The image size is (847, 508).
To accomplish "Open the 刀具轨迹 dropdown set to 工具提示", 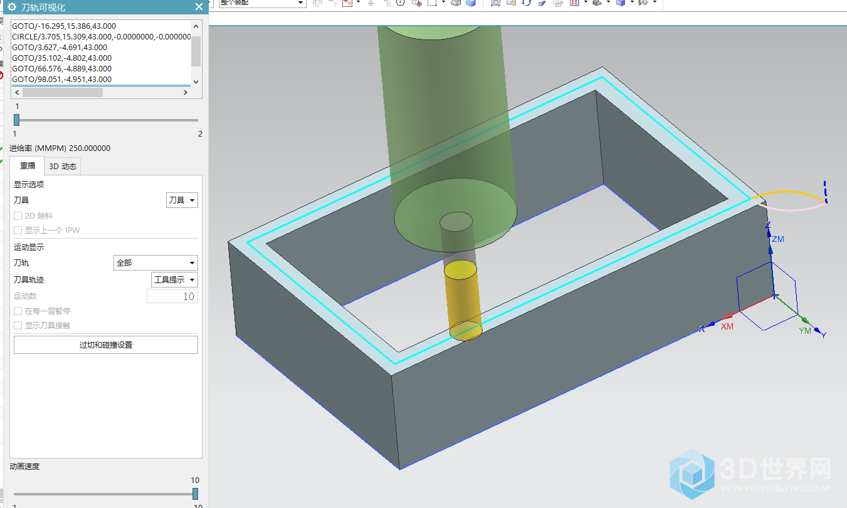I will 175,280.
